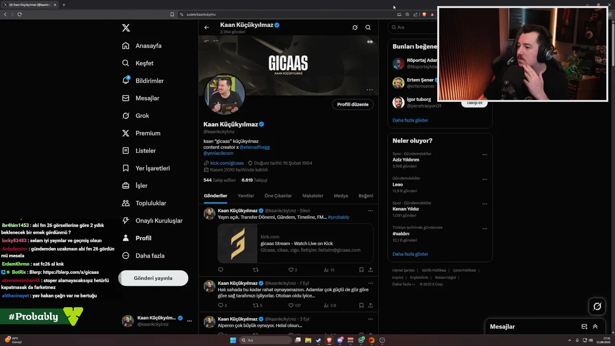The width and height of the screenshot is (615, 346).
Task: Open options for #saldırı trend
Action: (x=485, y=229)
